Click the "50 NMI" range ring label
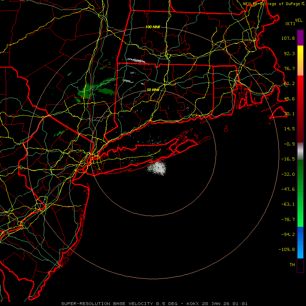 [153, 90]
